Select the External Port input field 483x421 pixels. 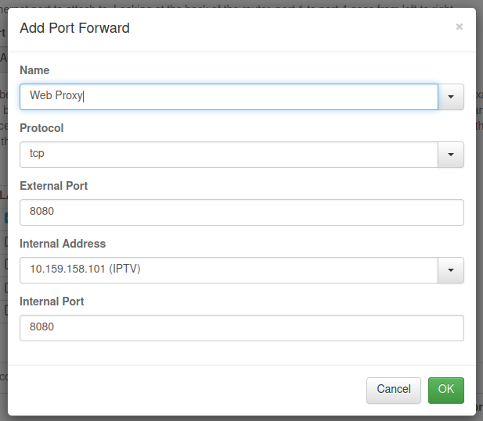tap(241, 212)
